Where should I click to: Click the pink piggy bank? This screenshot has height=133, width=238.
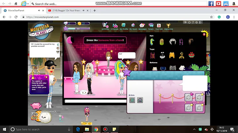click(36, 105)
